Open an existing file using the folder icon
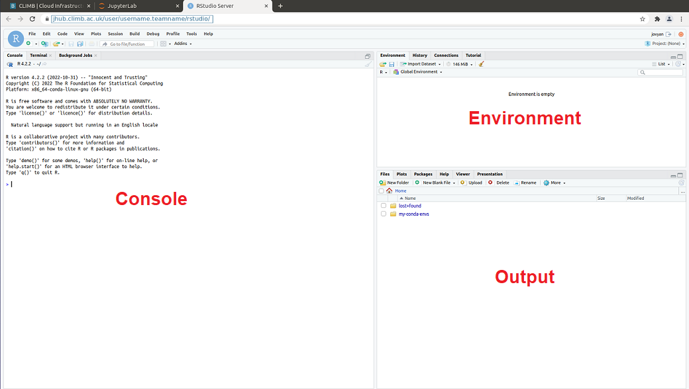Screen dimensions: 689x389 click(x=54, y=43)
